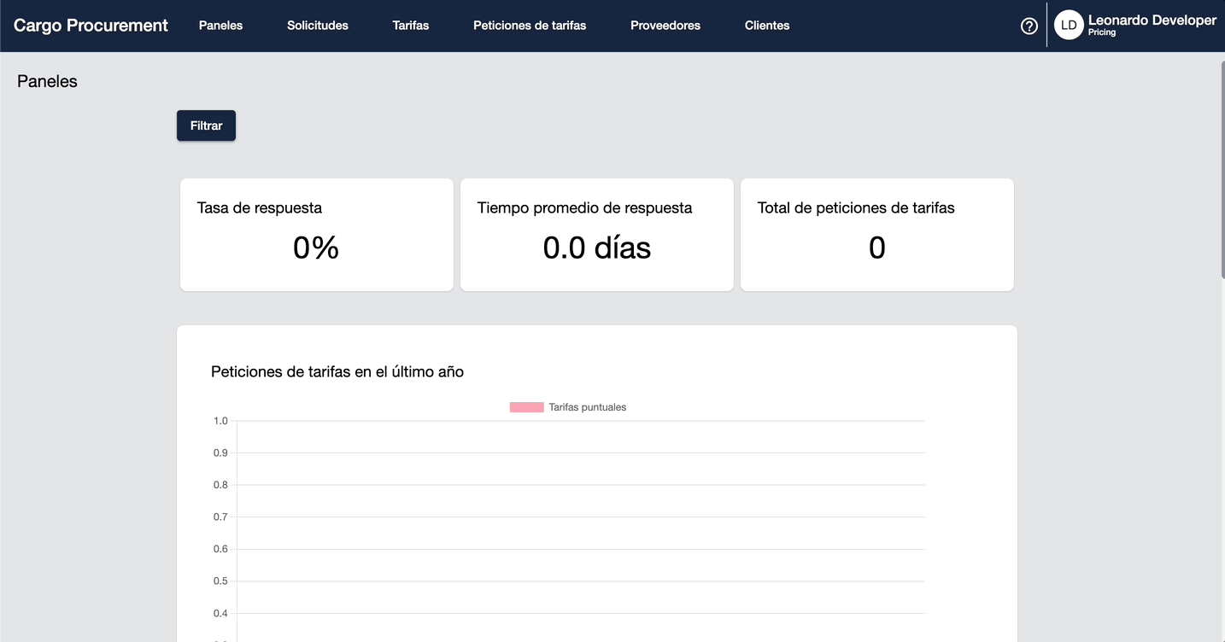Click the Pricing role label under the username
Image resolution: width=1225 pixels, height=642 pixels.
point(1102,32)
